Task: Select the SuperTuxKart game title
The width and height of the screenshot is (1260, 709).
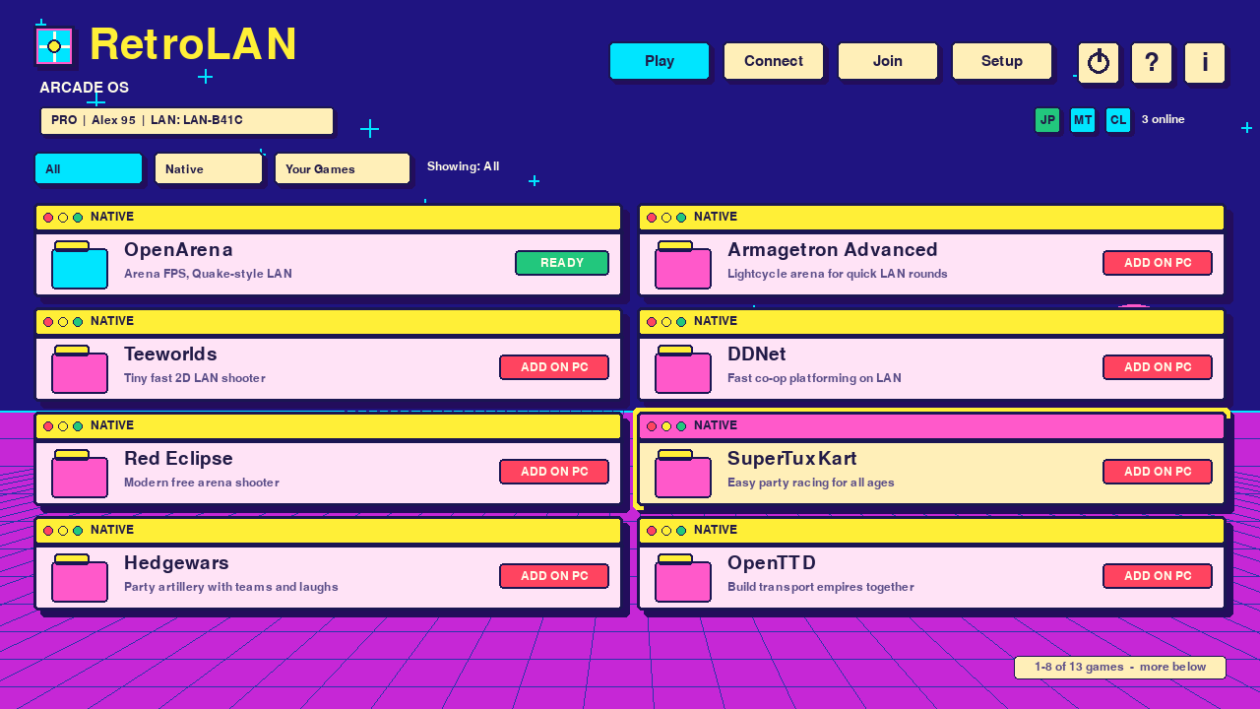Action: (x=792, y=459)
